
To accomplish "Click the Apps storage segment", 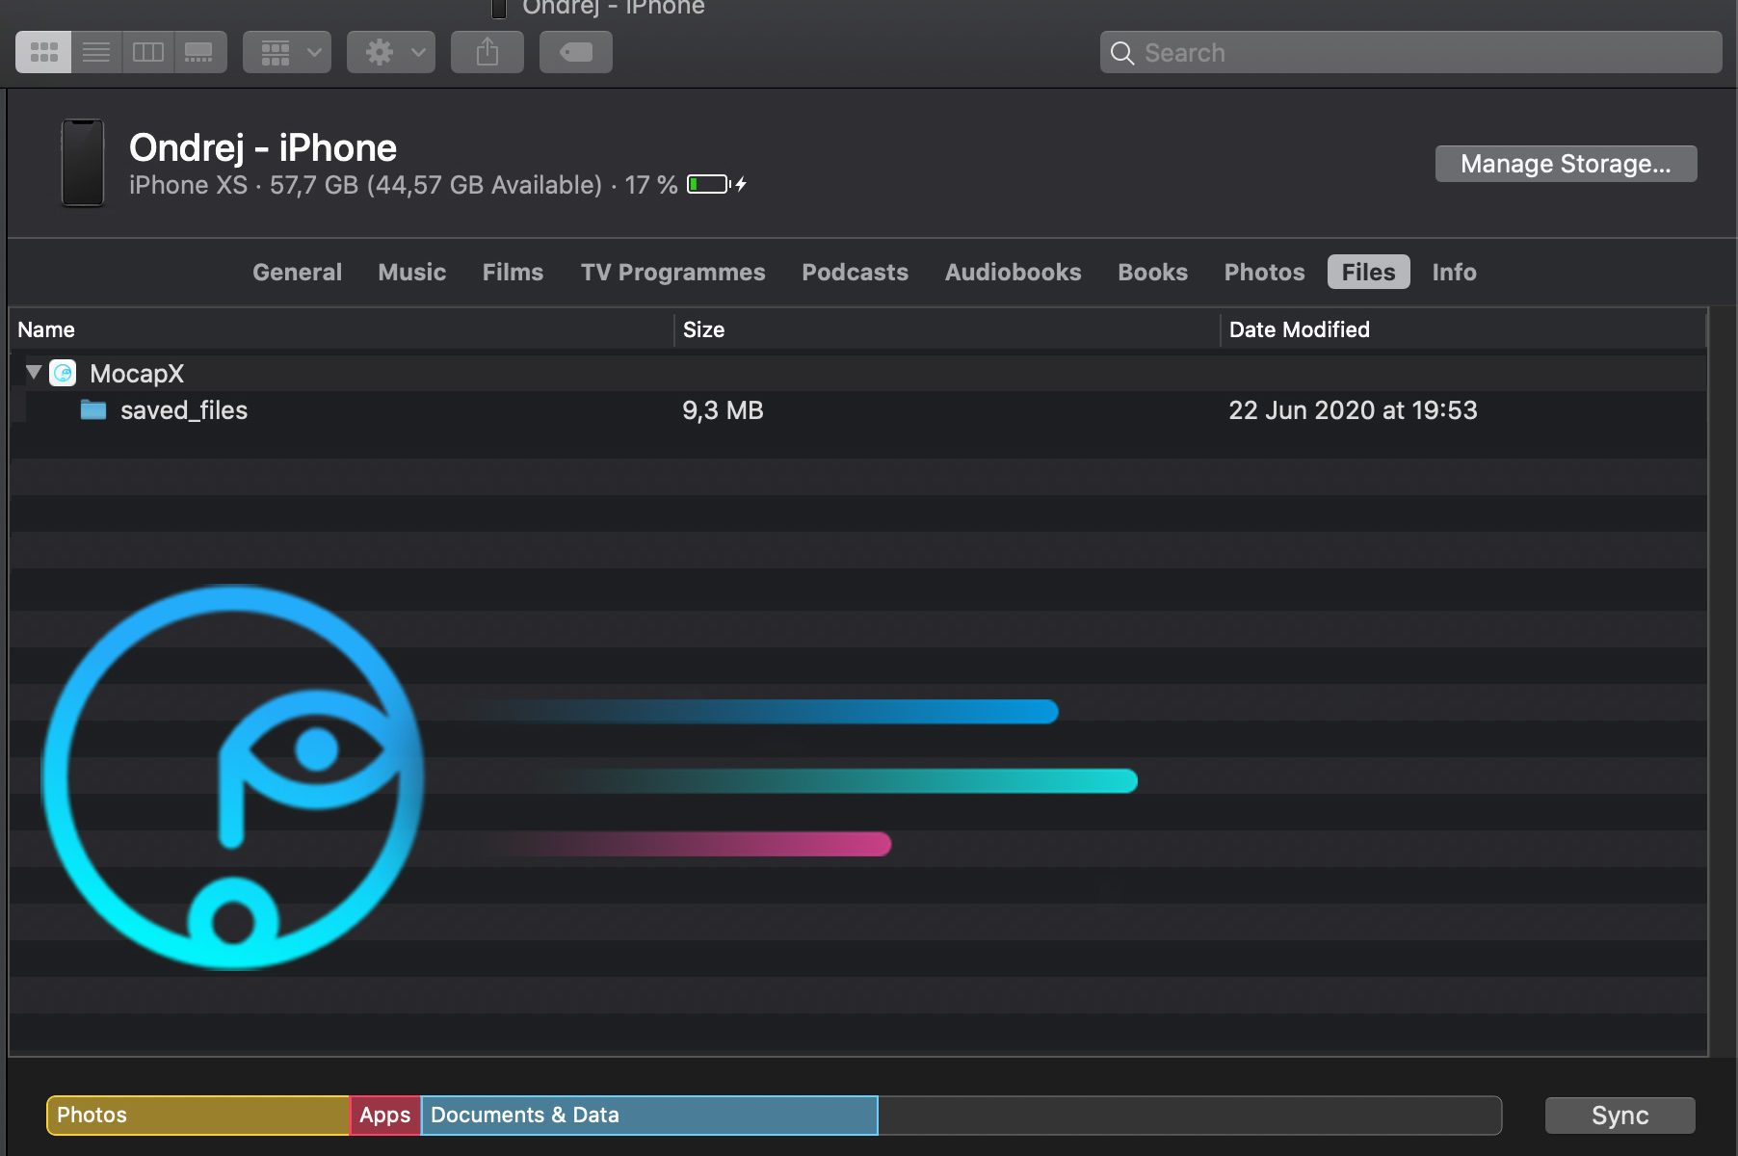I will pos(385,1116).
